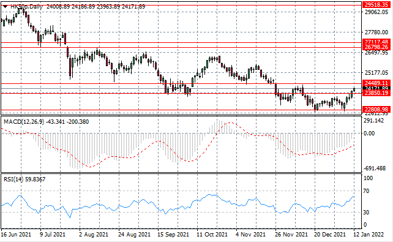Click the 12 Jan 2022 date label
The image size is (393, 242).
pos(369,235)
